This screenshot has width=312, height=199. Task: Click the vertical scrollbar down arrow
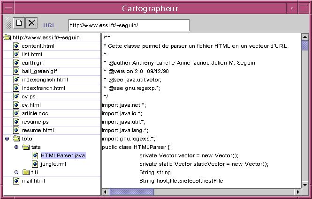click(304, 184)
